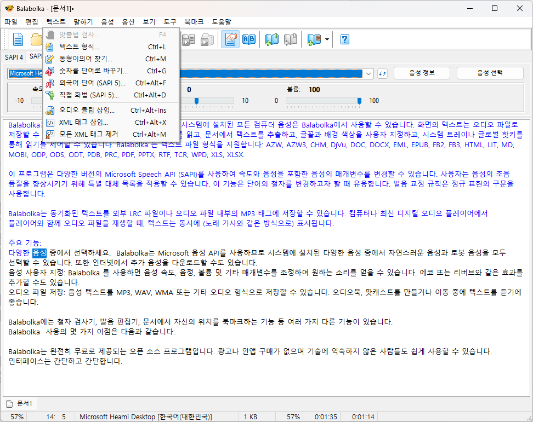Click the highlighted word 음성 in the text
Viewport: 533px width, 422px height.
(39, 253)
